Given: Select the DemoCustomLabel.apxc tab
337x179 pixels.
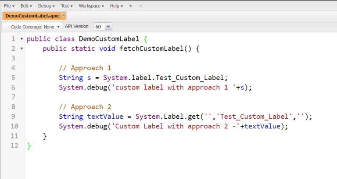Looking at the screenshot, I should [32, 15].
